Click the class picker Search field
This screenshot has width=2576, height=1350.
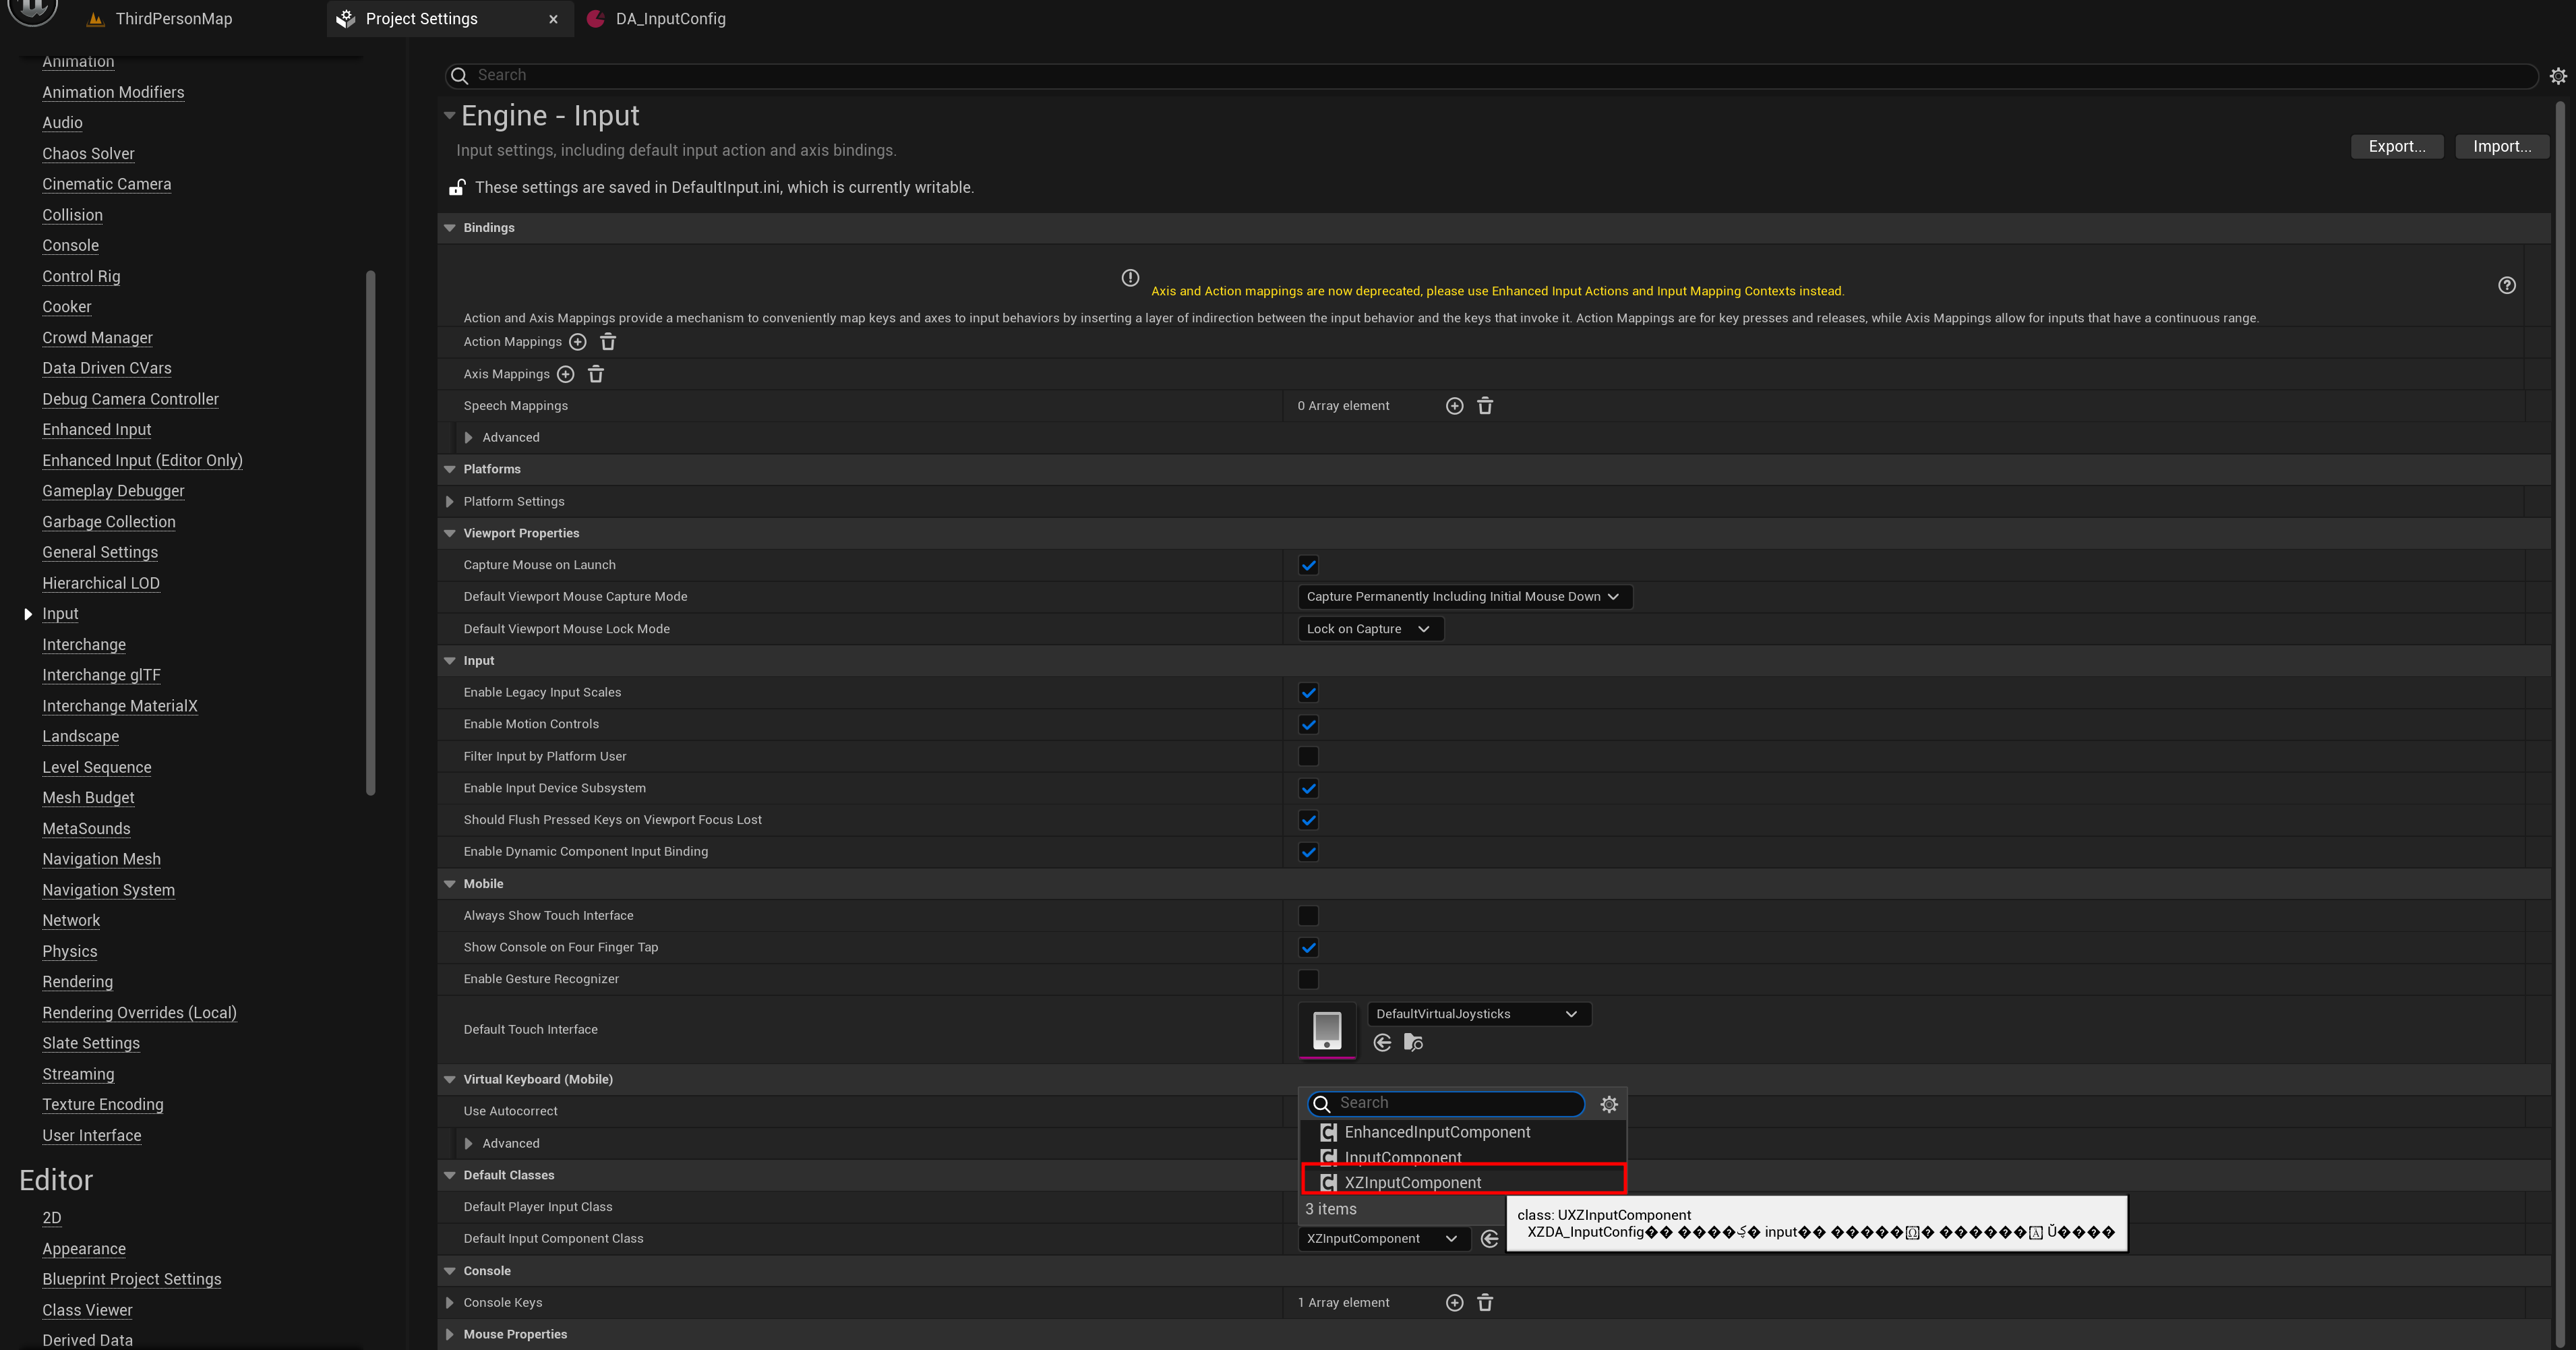click(x=1446, y=1103)
